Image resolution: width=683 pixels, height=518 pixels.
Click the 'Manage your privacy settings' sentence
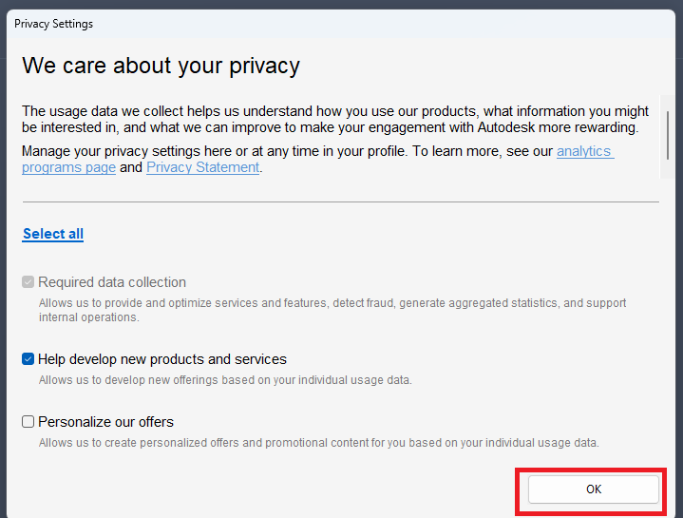(x=285, y=151)
